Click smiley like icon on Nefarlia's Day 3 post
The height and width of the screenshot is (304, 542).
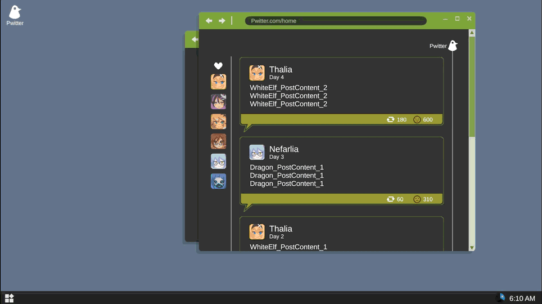point(417,199)
